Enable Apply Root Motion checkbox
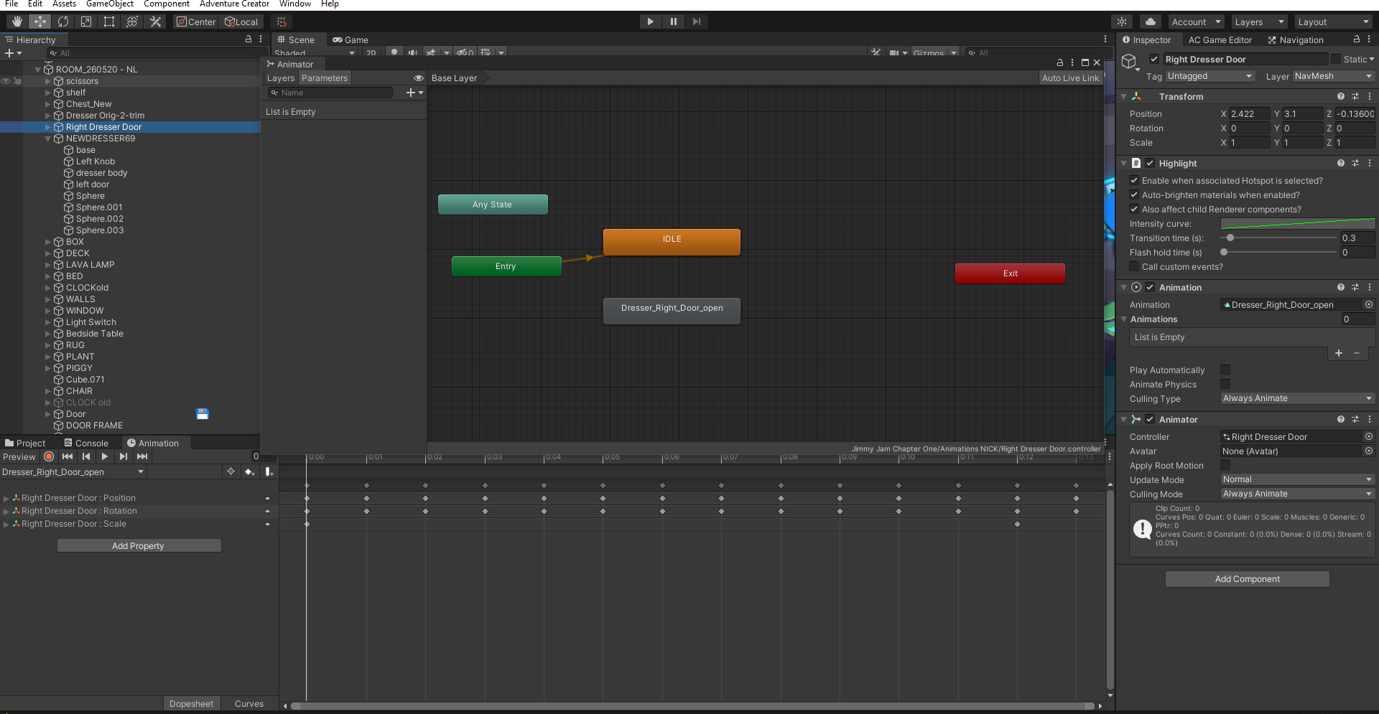This screenshot has width=1379, height=714. (x=1225, y=465)
